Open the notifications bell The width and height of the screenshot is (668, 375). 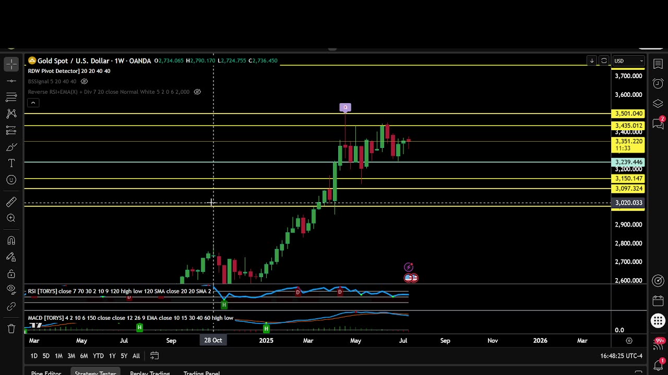click(x=658, y=364)
